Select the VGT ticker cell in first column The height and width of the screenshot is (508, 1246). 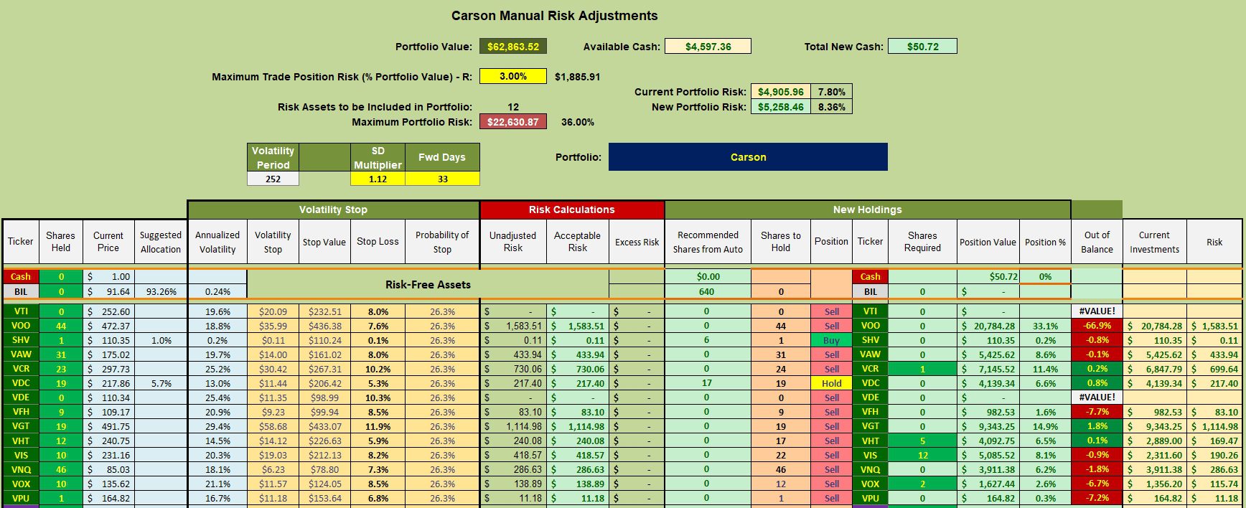click(21, 426)
